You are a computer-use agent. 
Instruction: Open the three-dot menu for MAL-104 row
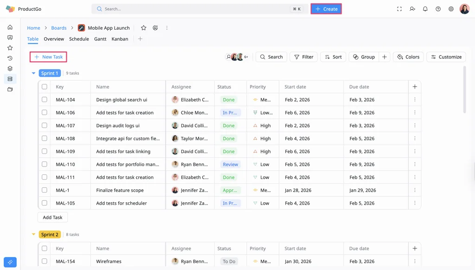click(x=415, y=100)
